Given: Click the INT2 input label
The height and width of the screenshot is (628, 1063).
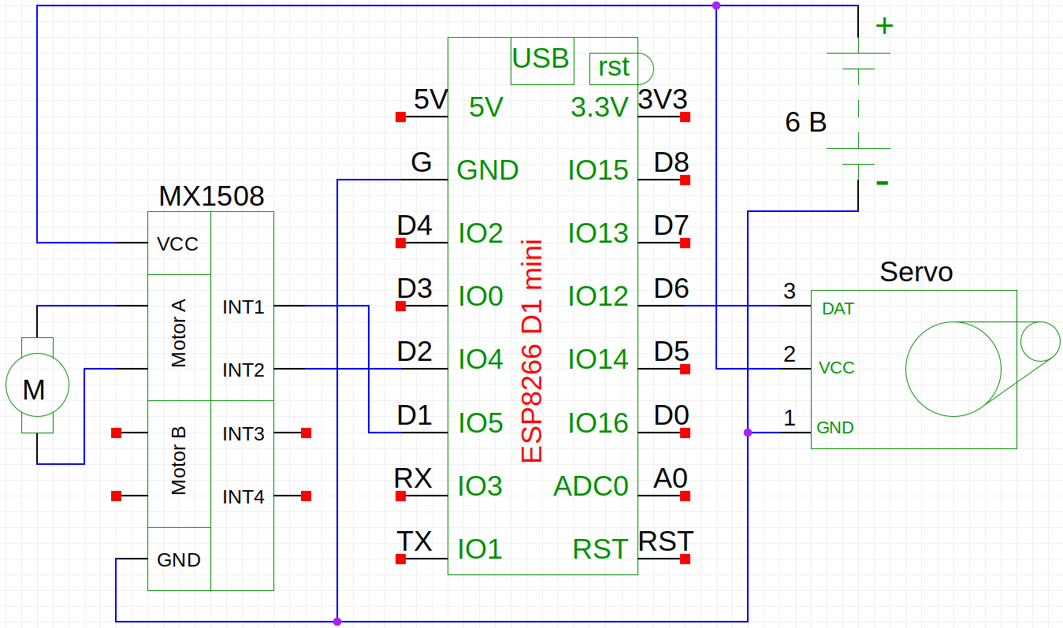Looking at the screenshot, I should [x=243, y=370].
